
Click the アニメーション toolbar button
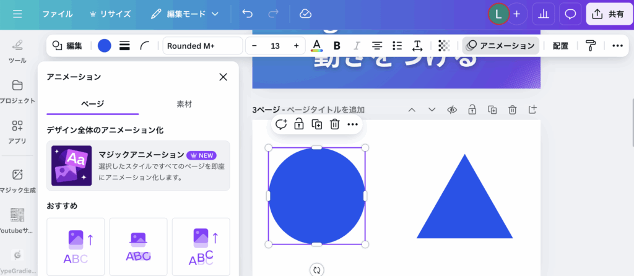tap(500, 45)
